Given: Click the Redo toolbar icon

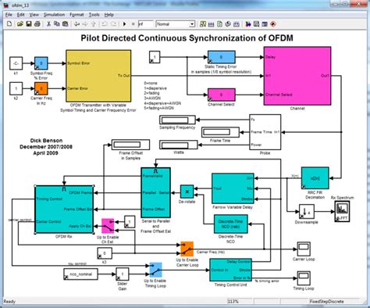Looking at the screenshot, I should [x=113, y=24].
